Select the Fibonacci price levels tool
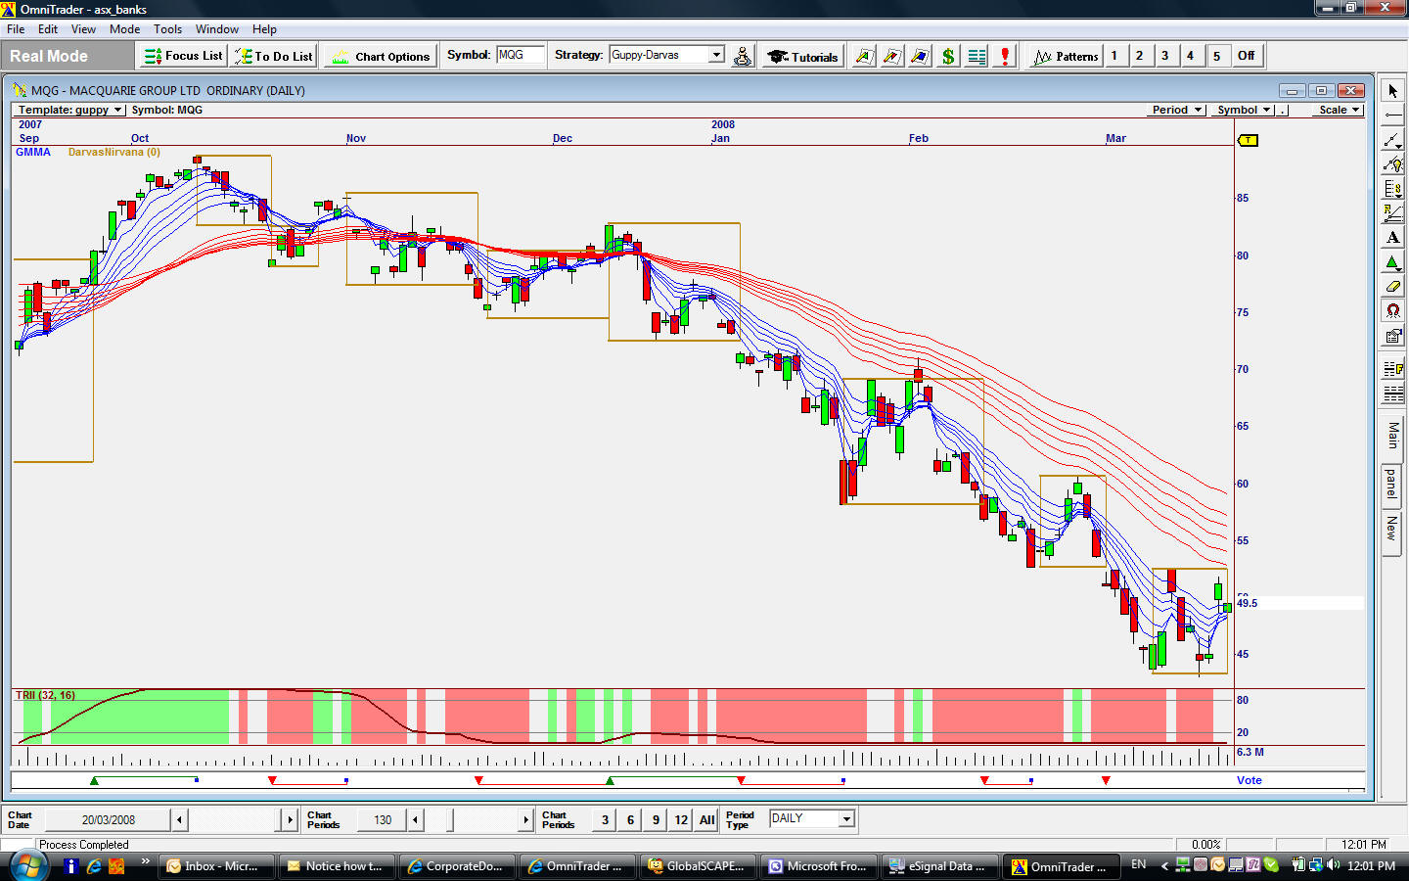1409x881 pixels. pyautogui.click(x=1393, y=189)
